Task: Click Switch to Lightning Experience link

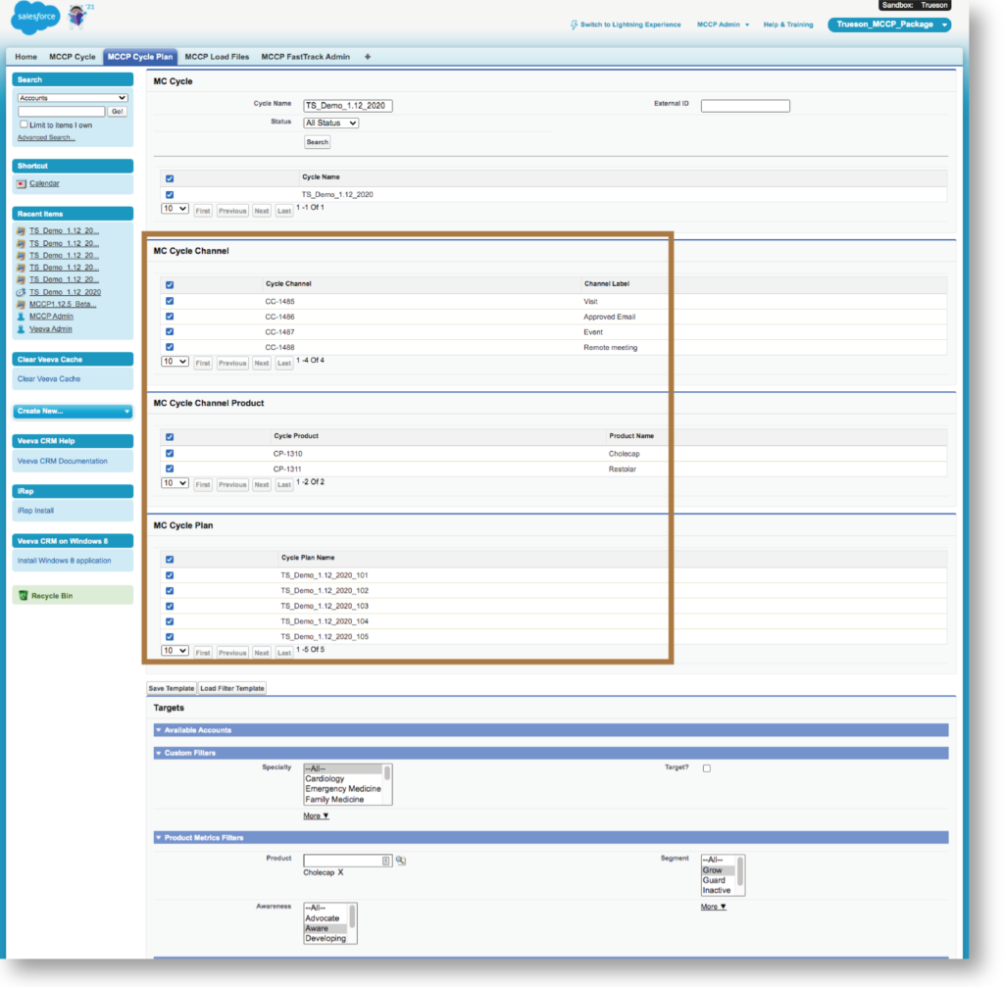Action: [x=630, y=25]
